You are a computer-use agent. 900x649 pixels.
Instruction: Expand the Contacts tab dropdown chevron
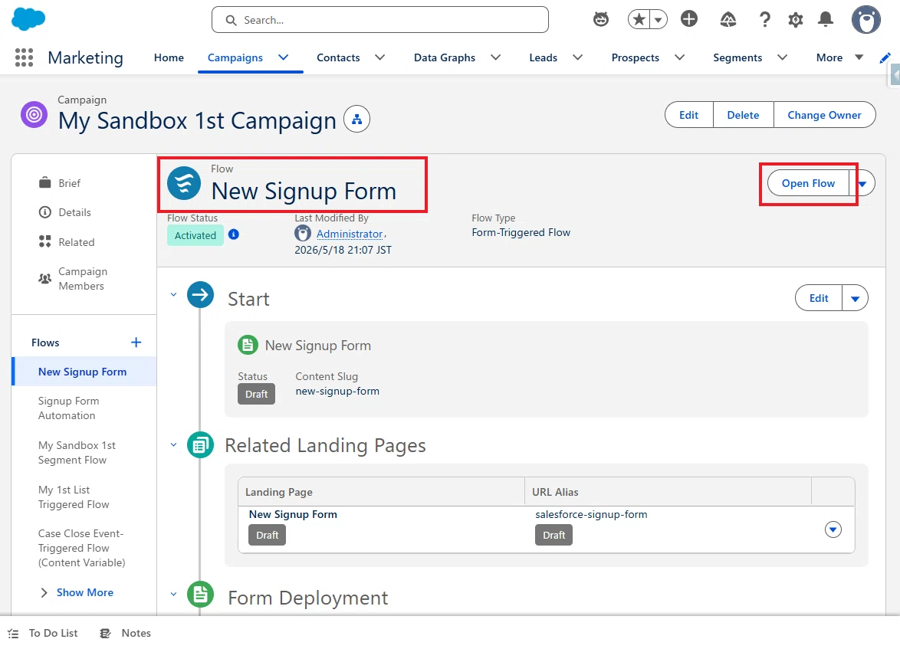(380, 57)
